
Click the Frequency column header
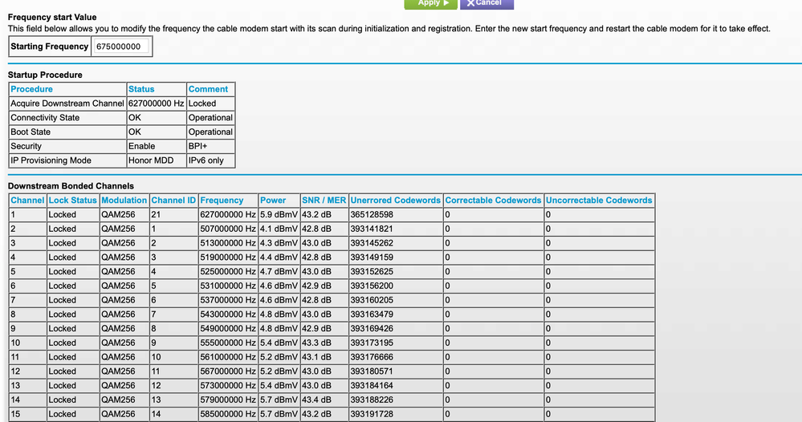click(x=222, y=201)
